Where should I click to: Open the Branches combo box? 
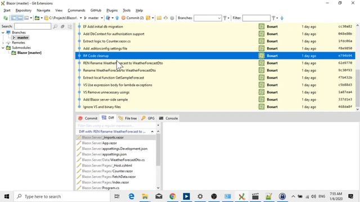[208, 18]
